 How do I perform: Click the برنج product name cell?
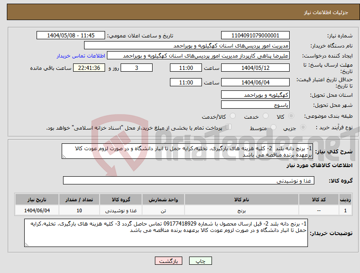[242, 210]
